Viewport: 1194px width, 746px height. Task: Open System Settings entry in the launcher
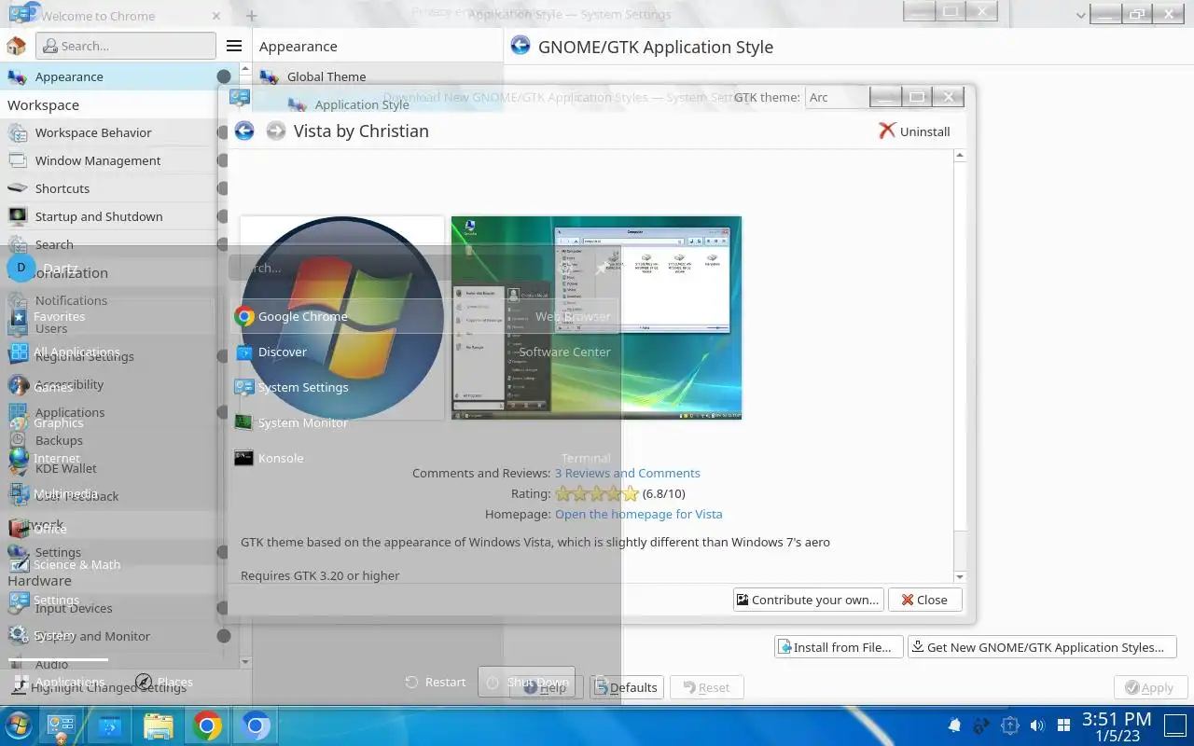(424, 387)
